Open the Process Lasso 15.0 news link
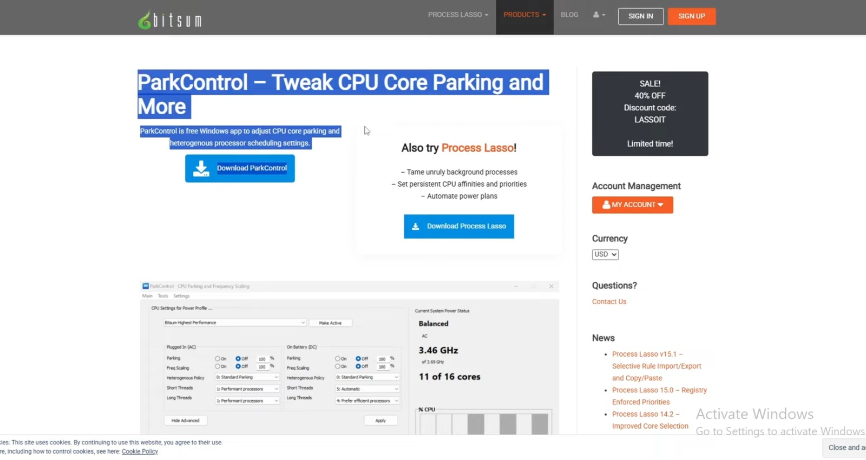 point(659,396)
